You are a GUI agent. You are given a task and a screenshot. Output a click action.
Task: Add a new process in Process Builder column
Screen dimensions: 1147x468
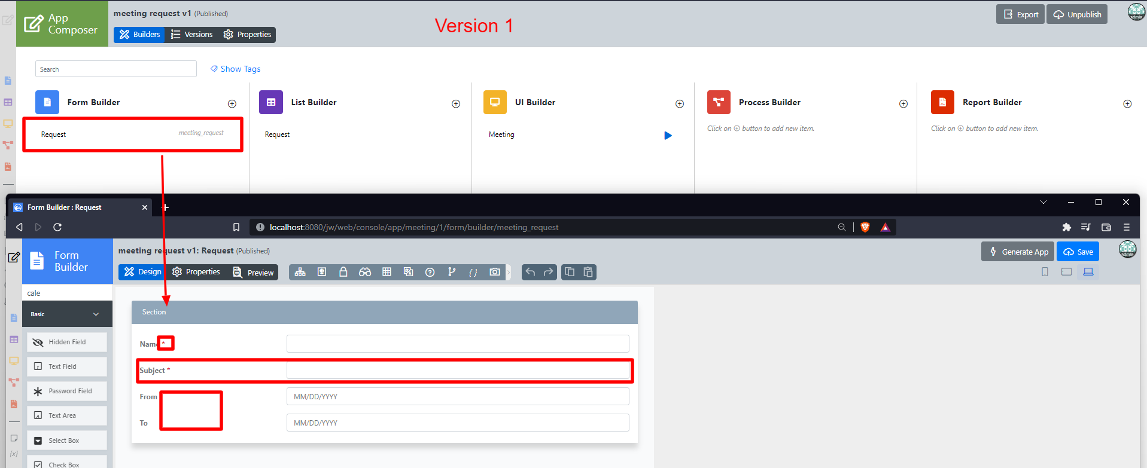click(x=903, y=104)
